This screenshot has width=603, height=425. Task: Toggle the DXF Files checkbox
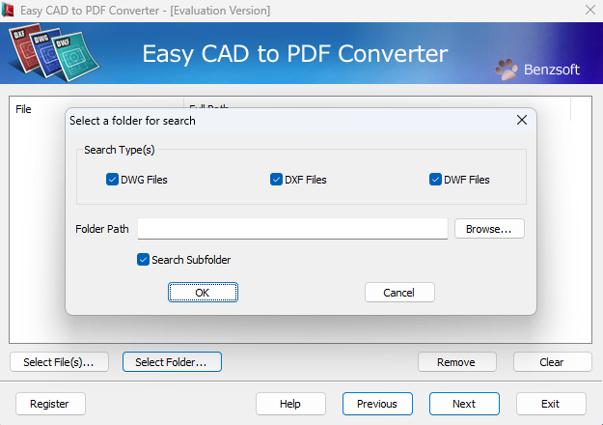pos(276,180)
